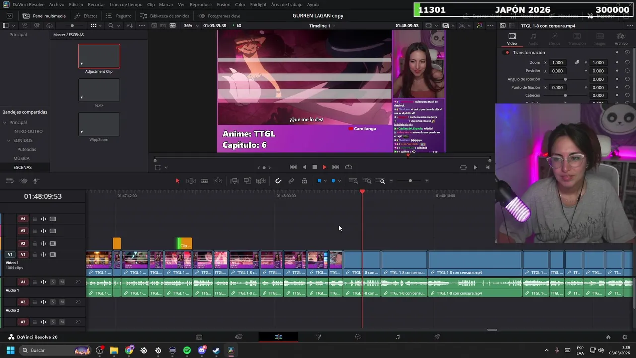Toggle Position lock padlock in toolbar
The width and height of the screenshot is (636, 358).
click(304, 181)
